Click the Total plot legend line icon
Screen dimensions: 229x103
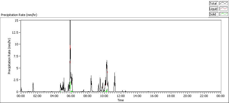coord(224,3)
